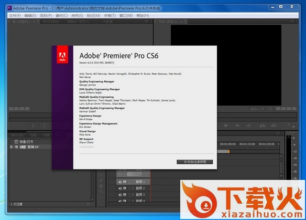The image size is (306, 220).
Task: Open the 文件(F) menu
Action: [15, 16]
